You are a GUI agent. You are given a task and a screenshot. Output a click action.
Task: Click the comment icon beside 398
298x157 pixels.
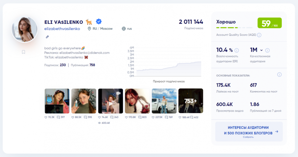point(86,118)
